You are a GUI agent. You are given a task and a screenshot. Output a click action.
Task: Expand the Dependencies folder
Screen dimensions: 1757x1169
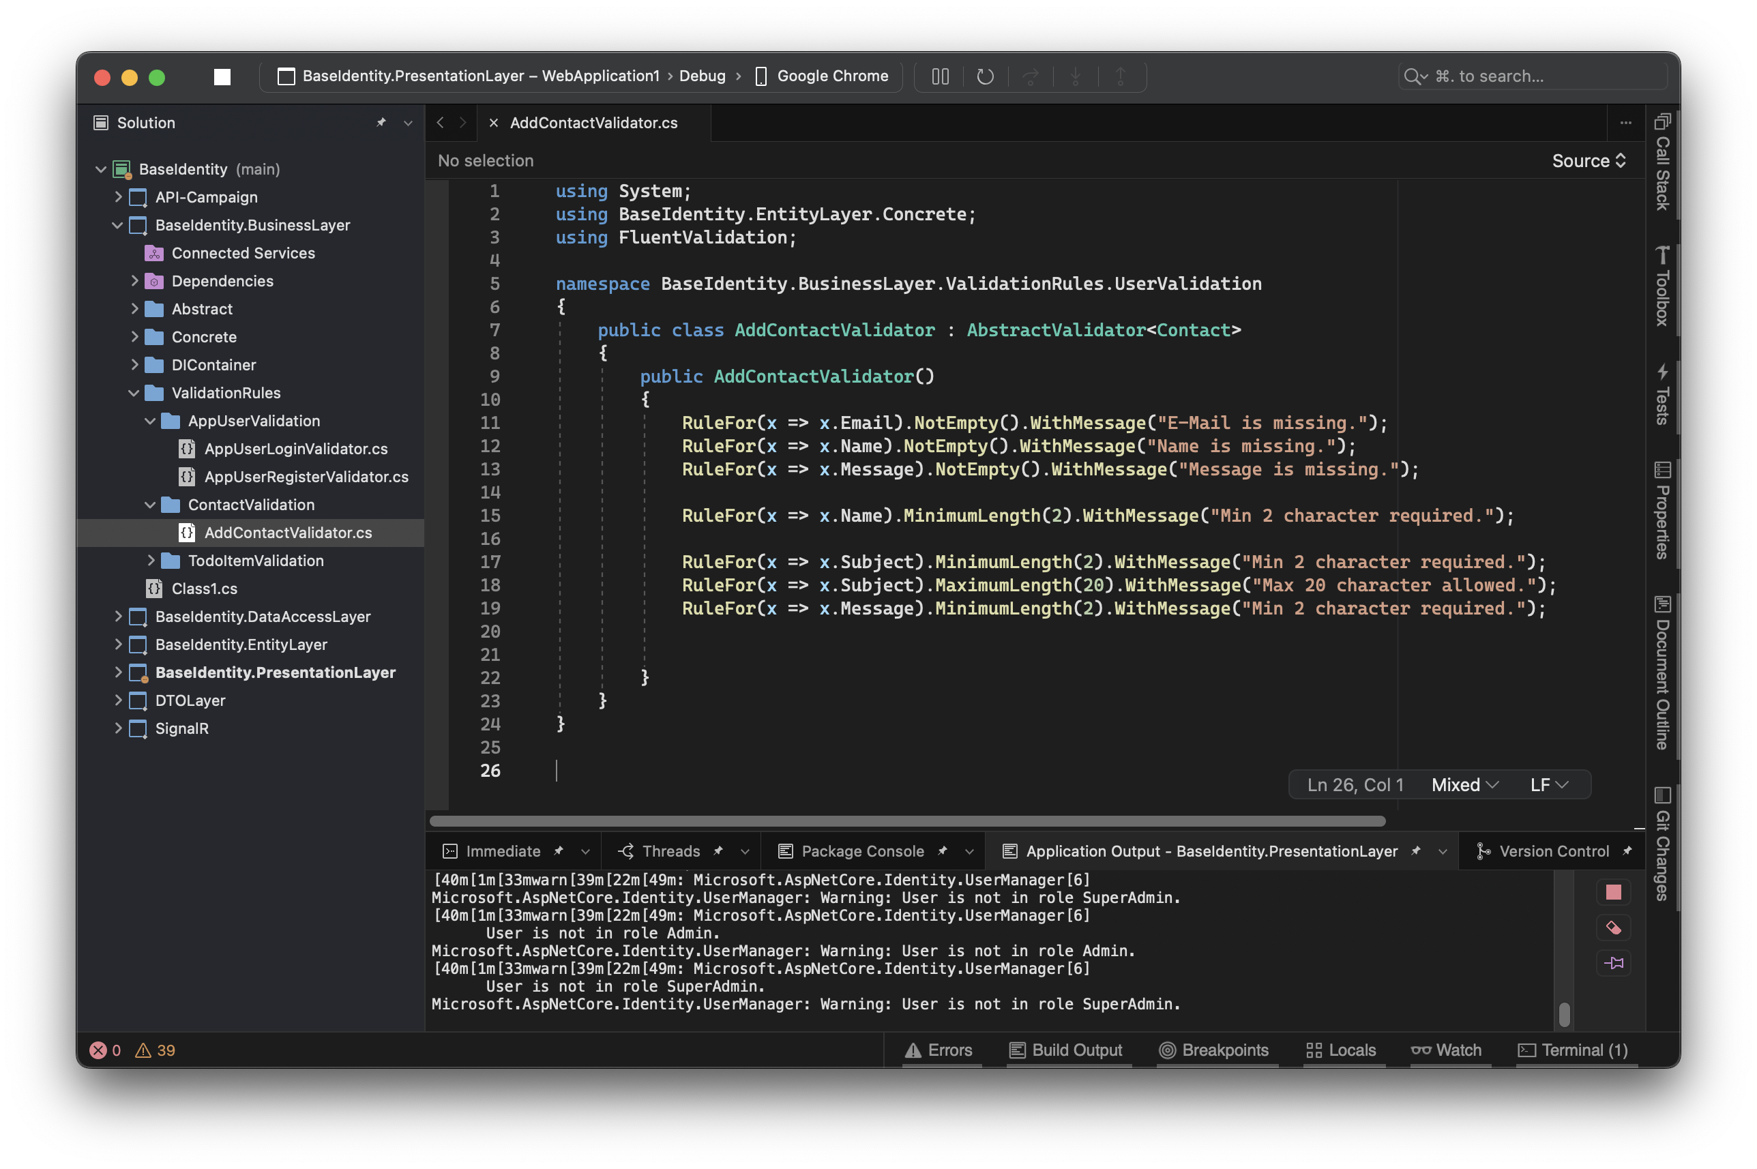coord(134,281)
